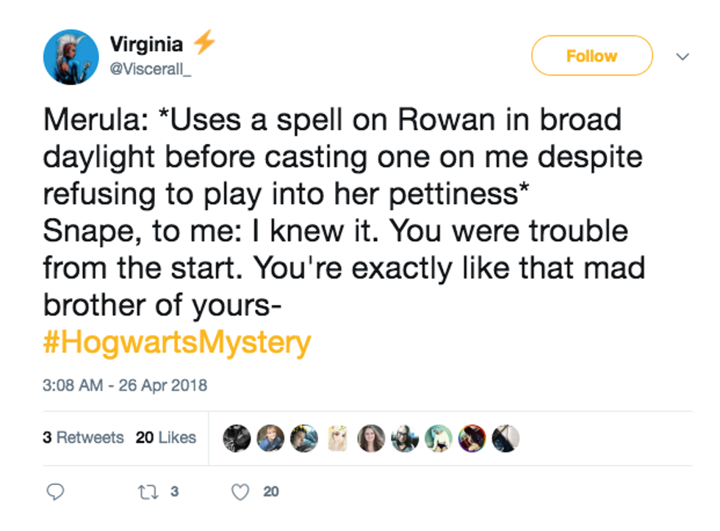Viewport: 720px width, 531px height.
Task: Click the 3:08 AM - 26 Apr 2018 timestamp
Action: tap(125, 385)
